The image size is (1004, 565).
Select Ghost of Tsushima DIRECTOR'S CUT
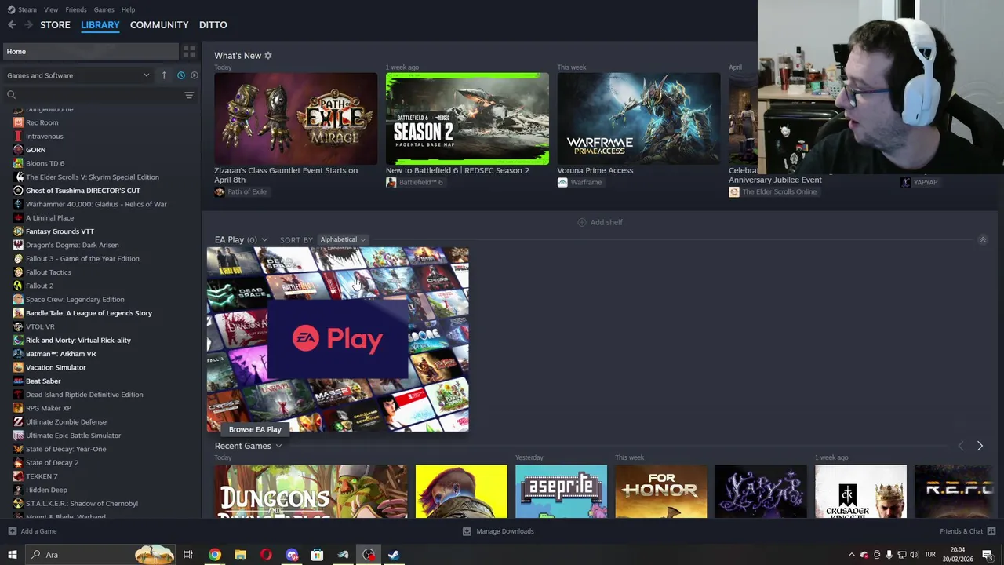point(83,191)
